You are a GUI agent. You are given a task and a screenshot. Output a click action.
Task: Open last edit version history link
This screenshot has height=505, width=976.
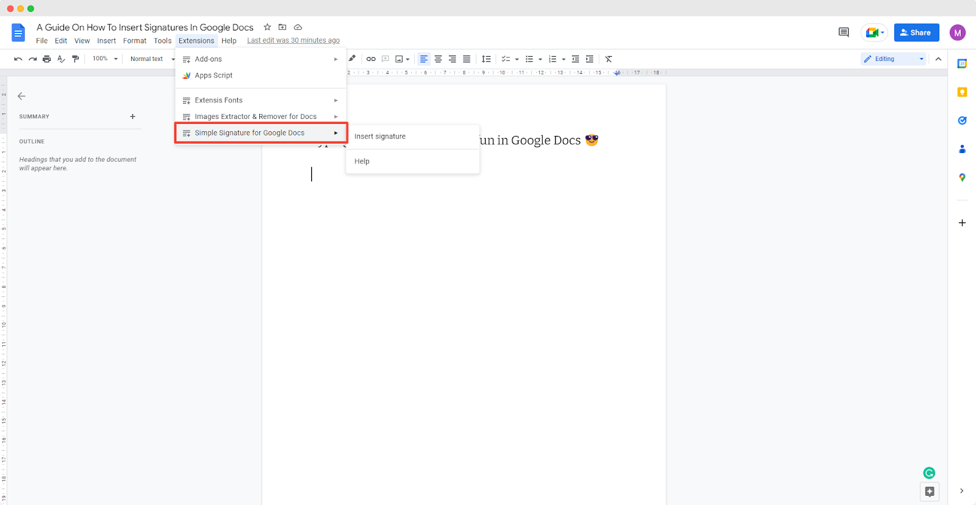tap(293, 41)
